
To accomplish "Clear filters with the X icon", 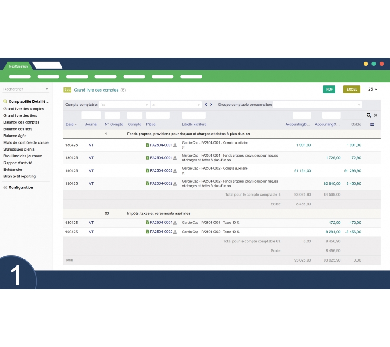I will click(376, 115).
